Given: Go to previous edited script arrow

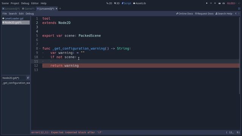Looking at the screenshot, I should [x=236, y=14].
